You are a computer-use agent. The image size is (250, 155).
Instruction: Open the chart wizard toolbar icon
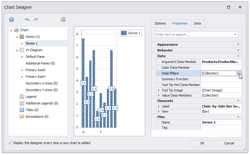point(63,19)
